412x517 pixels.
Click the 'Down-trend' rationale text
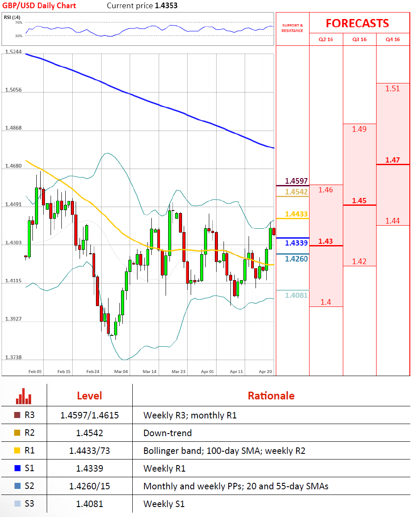(x=168, y=433)
